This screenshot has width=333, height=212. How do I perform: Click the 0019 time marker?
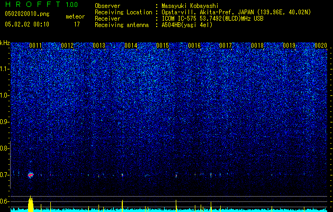pyautogui.click(x=289, y=46)
